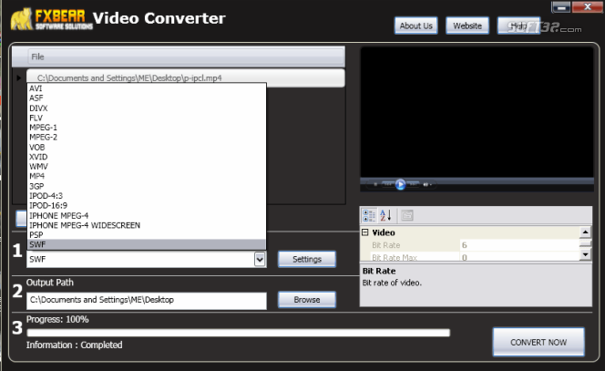605x371 pixels.
Task: Pick MPEG-2 in the format list
Action: point(147,137)
